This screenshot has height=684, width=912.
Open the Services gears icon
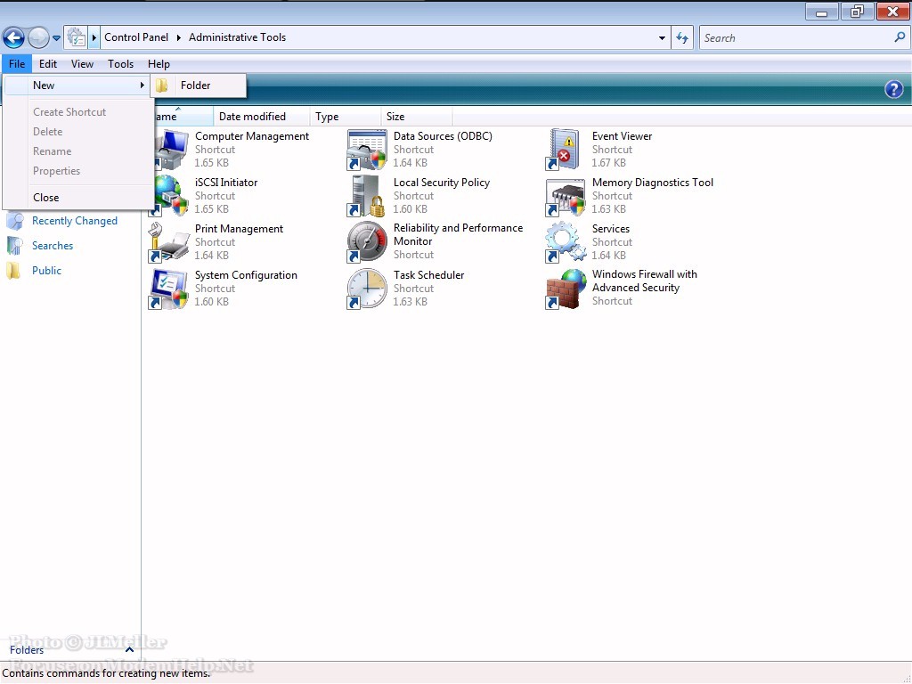566,242
